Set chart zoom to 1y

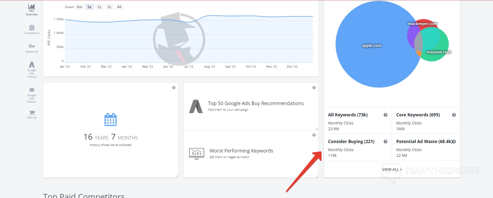coord(89,7)
